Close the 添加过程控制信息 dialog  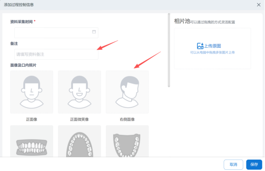tap(258, 5)
